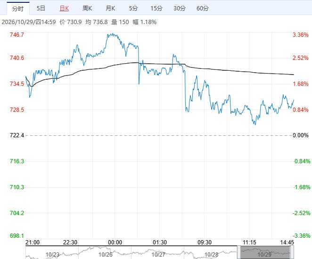
Task: Click the 716.3 price axis label
Action: click(x=17, y=161)
